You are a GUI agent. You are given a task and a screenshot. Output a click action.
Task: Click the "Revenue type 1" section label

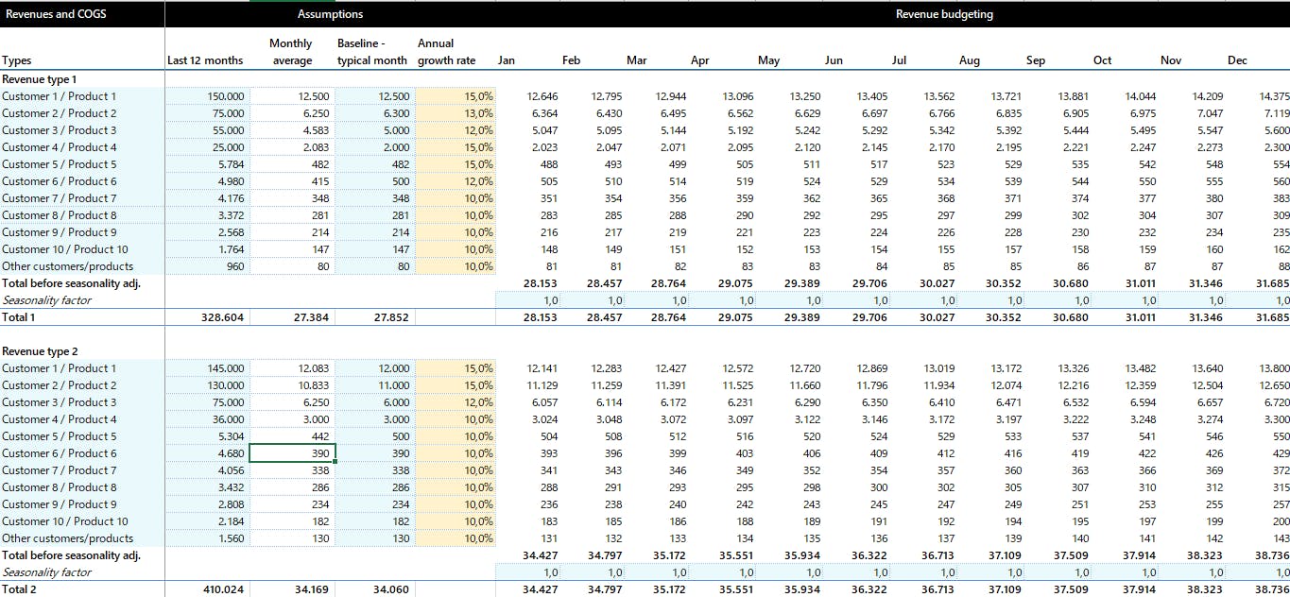(40, 79)
